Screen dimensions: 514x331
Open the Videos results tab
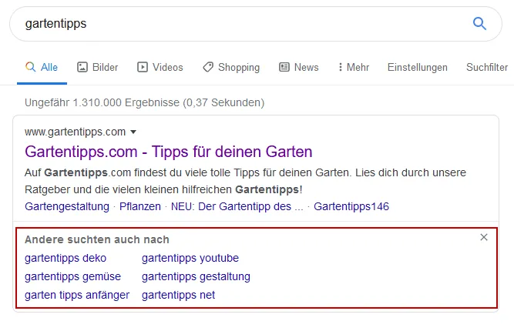[160, 68]
